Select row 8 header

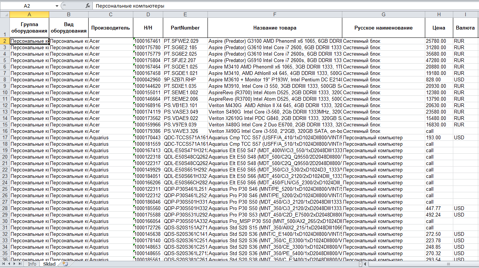click(5, 79)
